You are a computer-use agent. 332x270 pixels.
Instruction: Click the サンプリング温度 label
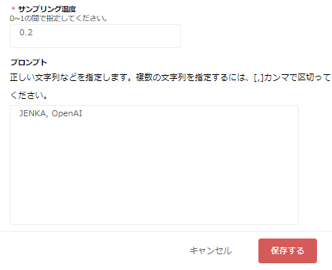click(x=47, y=9)
